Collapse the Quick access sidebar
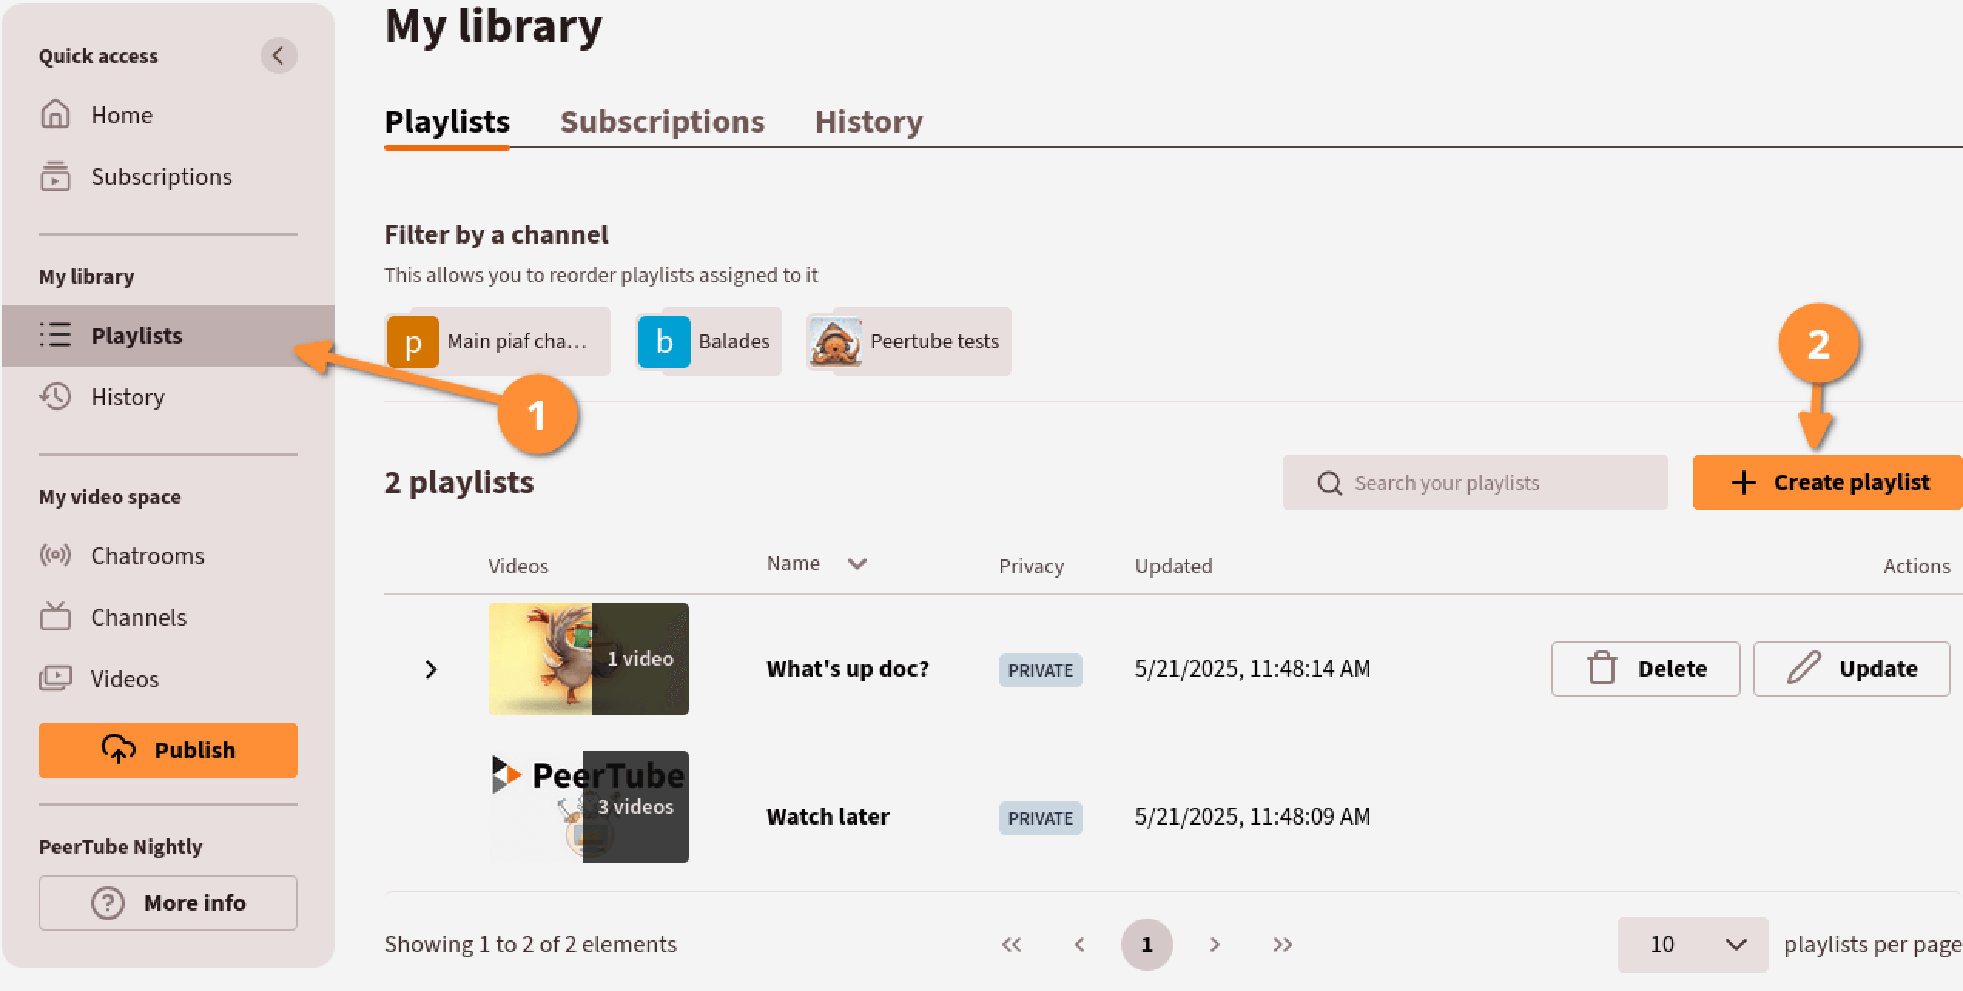1963x991 pixels. tap(278, 55)
